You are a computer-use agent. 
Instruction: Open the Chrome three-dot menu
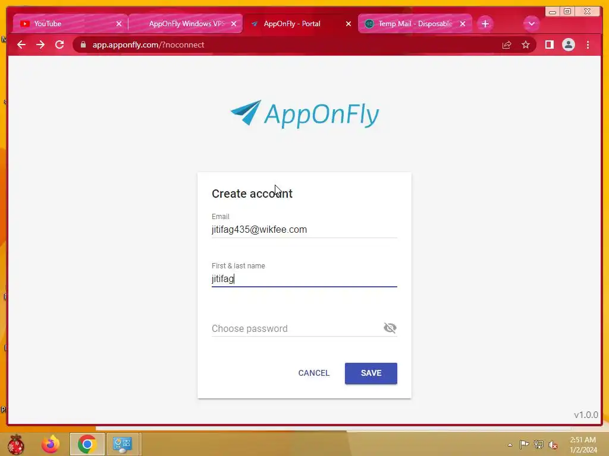click(588, 45)
